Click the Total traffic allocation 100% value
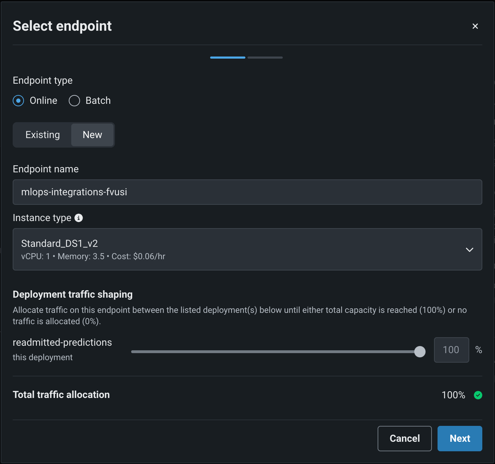495x464 pixels. (453, 395)
